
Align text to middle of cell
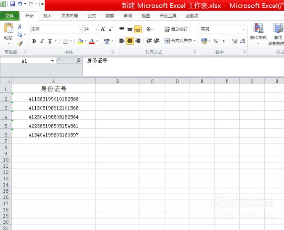point(130,29)
